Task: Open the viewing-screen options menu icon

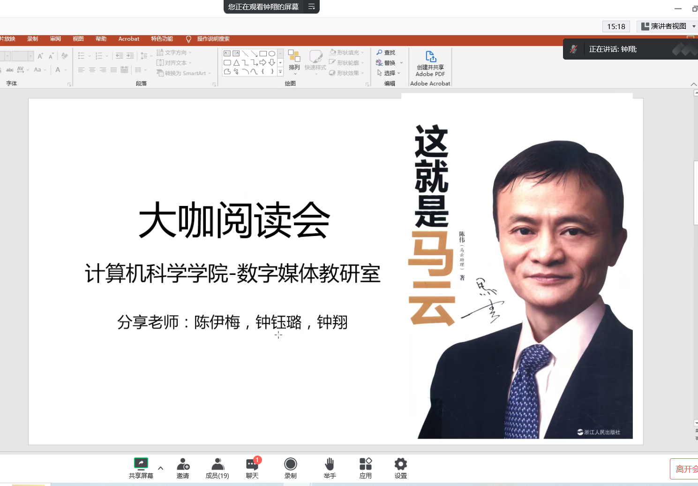Action: 312,7
